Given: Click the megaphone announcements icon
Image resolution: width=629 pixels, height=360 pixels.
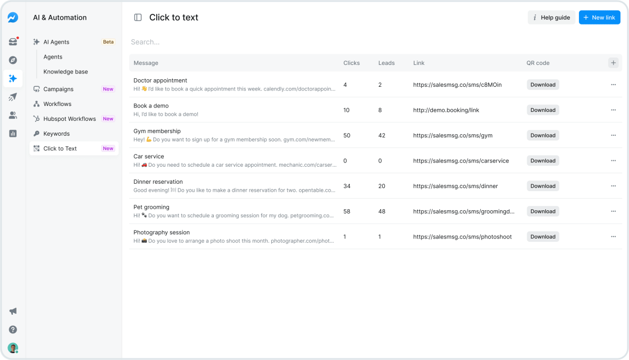Looking at the screenshot, I should [13, 311].
